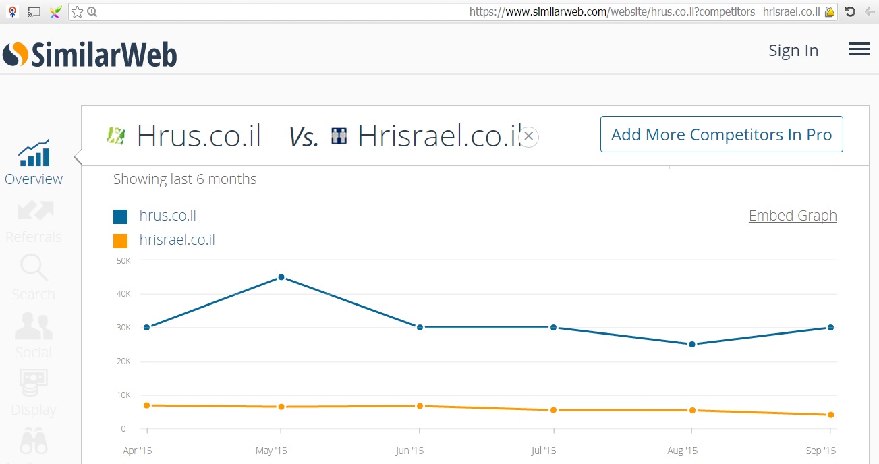This screenshot has height=464, width=879.
Task: Click the red-blue pin extension icon
Action: coord(12,11)
